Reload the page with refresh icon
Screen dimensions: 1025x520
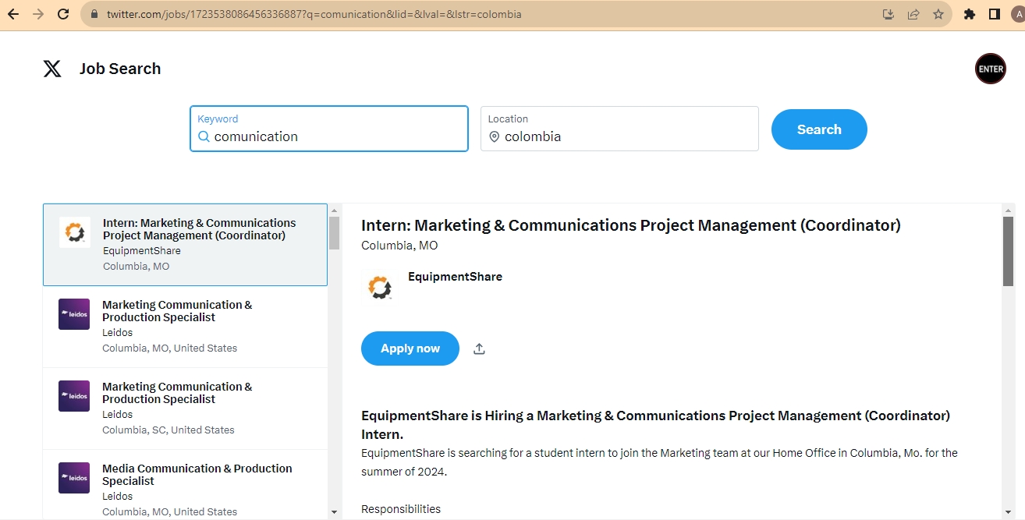(x=64, y=14)
